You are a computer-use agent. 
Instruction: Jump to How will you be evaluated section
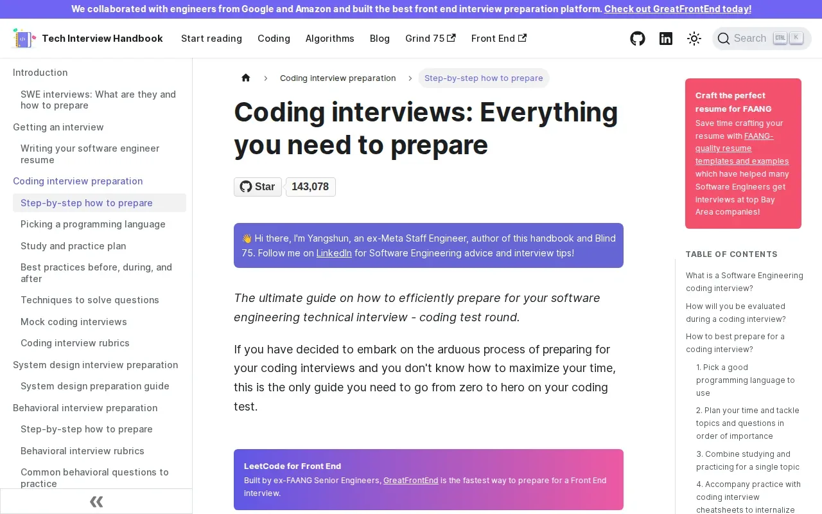736,313
